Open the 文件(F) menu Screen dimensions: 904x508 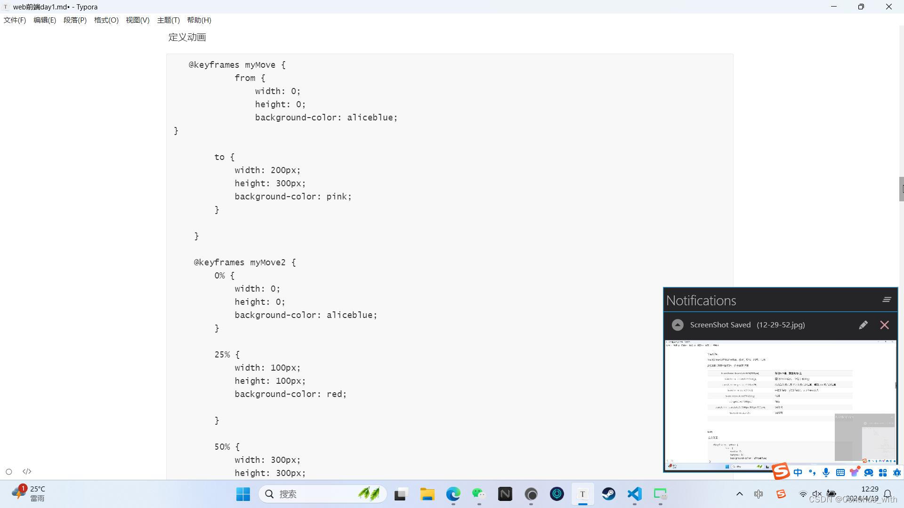click(x=15, y=20)
